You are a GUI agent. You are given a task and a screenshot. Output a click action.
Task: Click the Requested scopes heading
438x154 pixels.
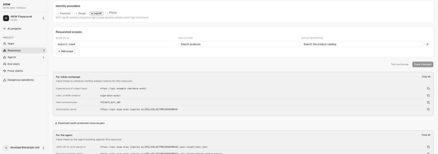pyautogui.click(x=69, y=32)
